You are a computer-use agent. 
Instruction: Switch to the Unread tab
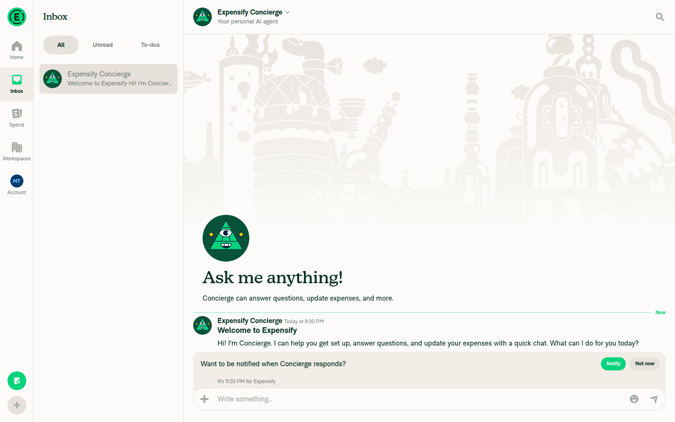pyautogui.click(x=103, y=45)
